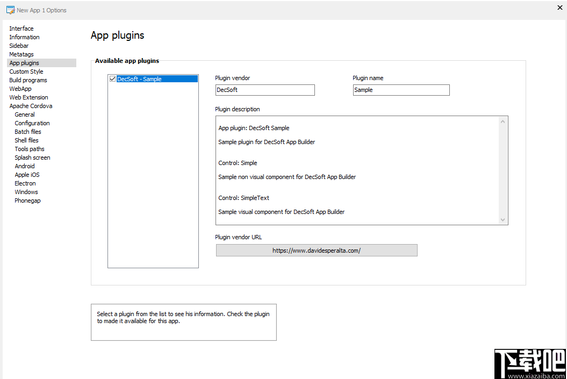Select the Apache Cordova category
The image size is (567, 379).
click(x=31, y=106)
